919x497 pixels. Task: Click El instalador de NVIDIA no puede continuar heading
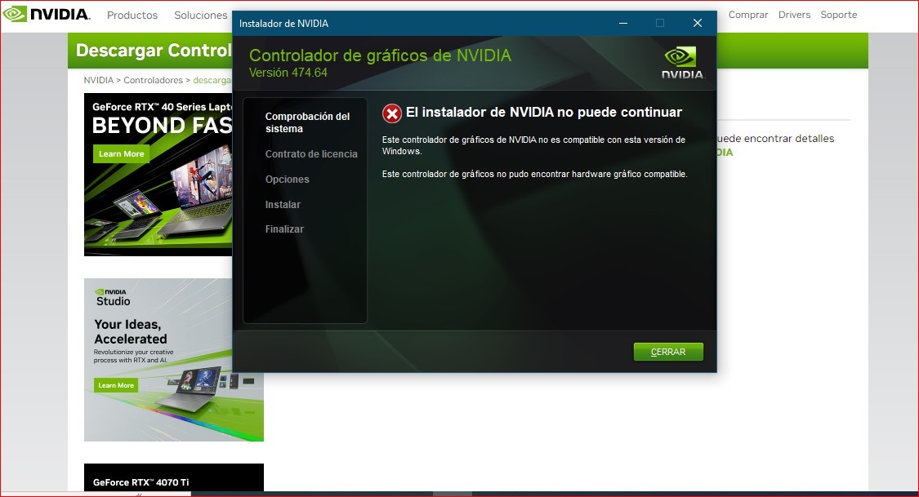544,113
